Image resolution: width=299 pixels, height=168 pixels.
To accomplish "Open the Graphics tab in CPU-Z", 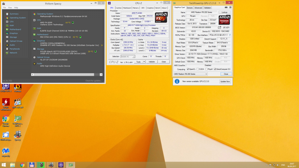I will tap(150, 8).
